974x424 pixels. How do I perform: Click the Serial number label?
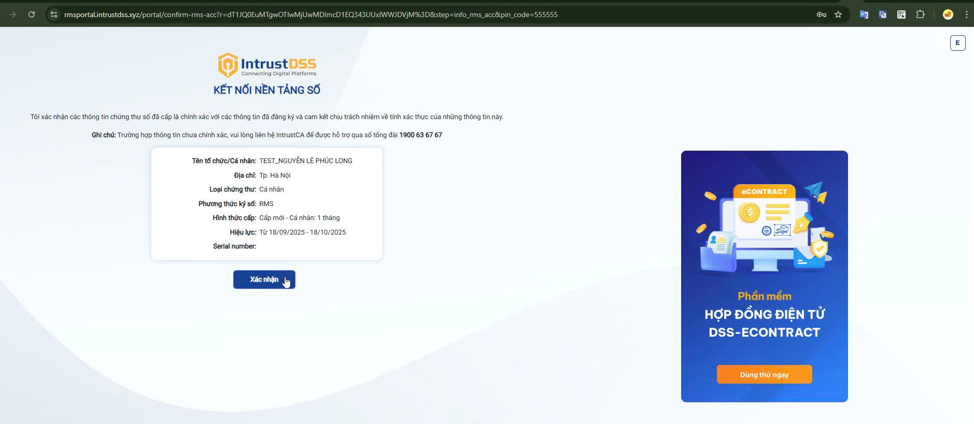tap(234, 246)
